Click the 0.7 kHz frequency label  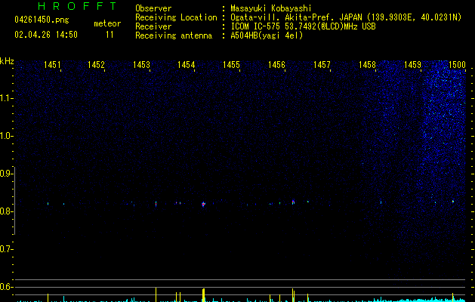coord(6,249)
